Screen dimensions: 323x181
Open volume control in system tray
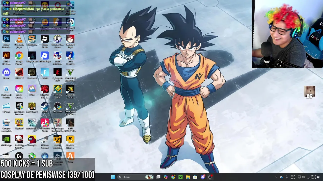coord(303,177)
